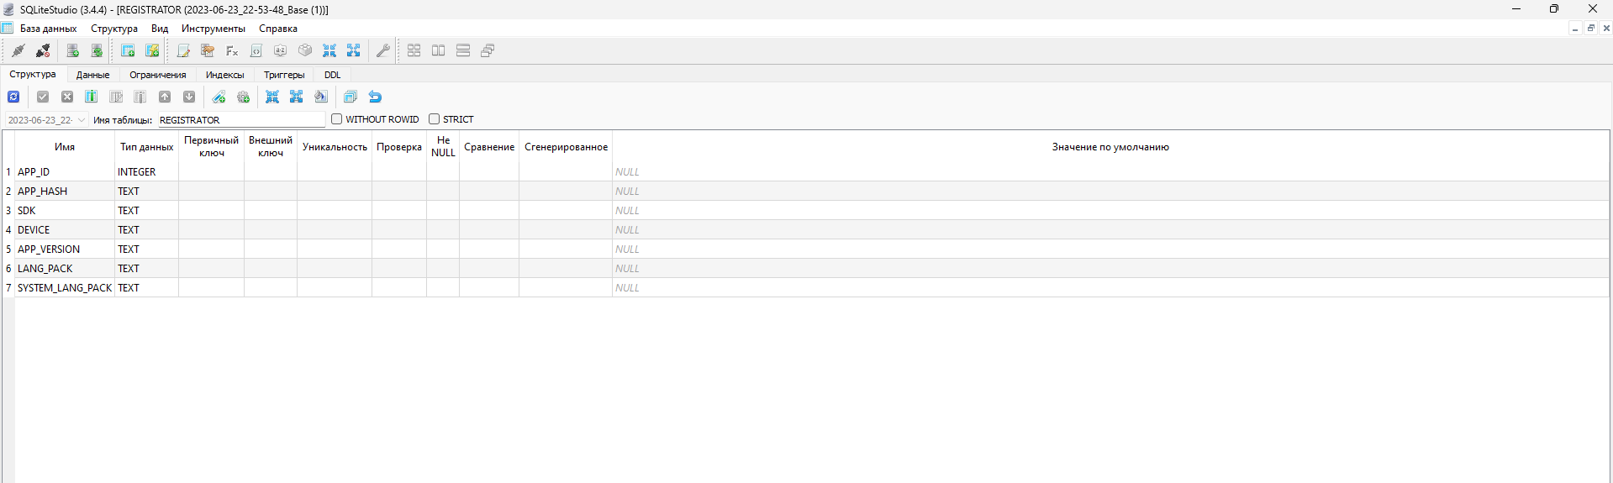Screen dimensions: 1613x483
Task: Open the Структура menu
Action: pos(114,29)
